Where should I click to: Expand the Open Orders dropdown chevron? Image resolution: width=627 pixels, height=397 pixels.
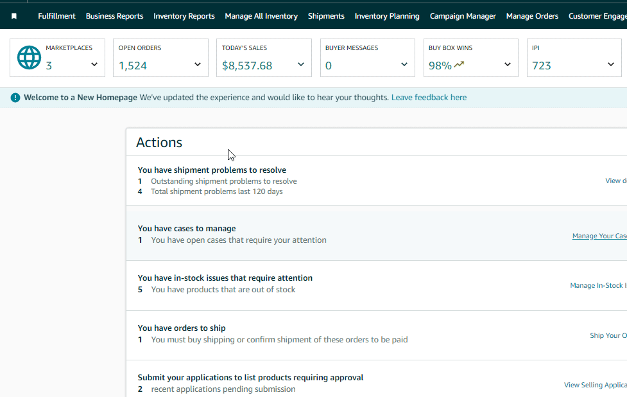coord(198,64)
